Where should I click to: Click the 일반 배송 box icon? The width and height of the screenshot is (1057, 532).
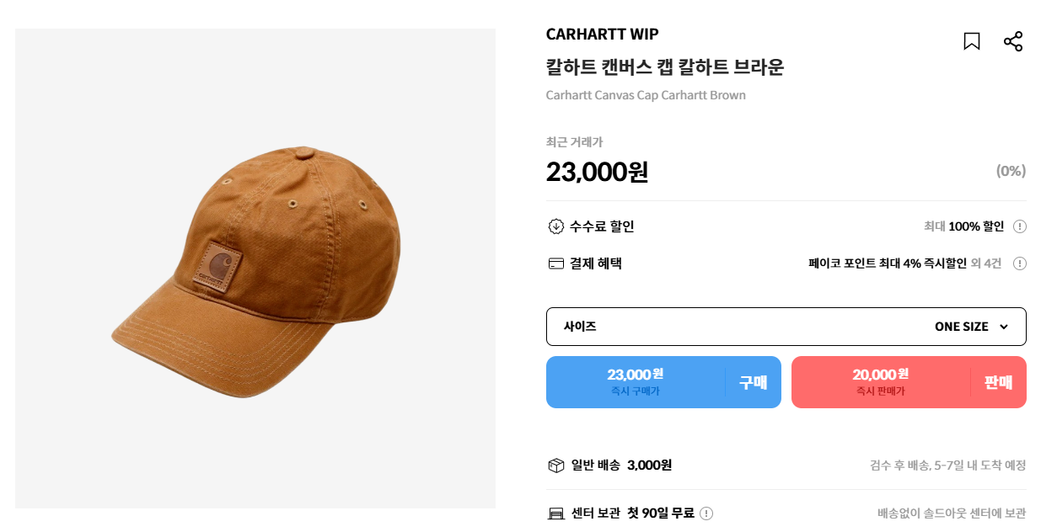555,465
